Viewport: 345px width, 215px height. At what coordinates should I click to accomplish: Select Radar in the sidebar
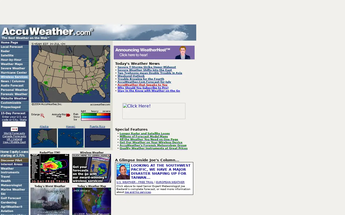(14, 51)
